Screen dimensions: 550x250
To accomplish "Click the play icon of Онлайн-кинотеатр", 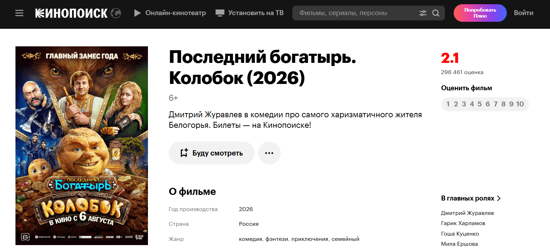I will [137, 13].
